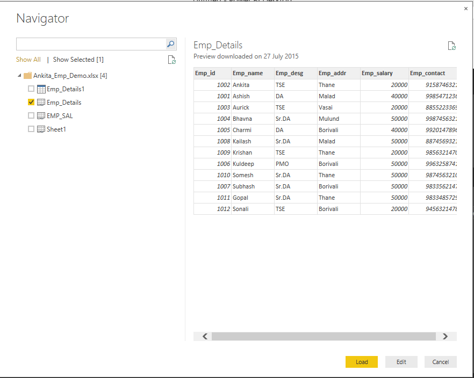
Task: Click the Emp_addr column header
Action: point(339,73)
